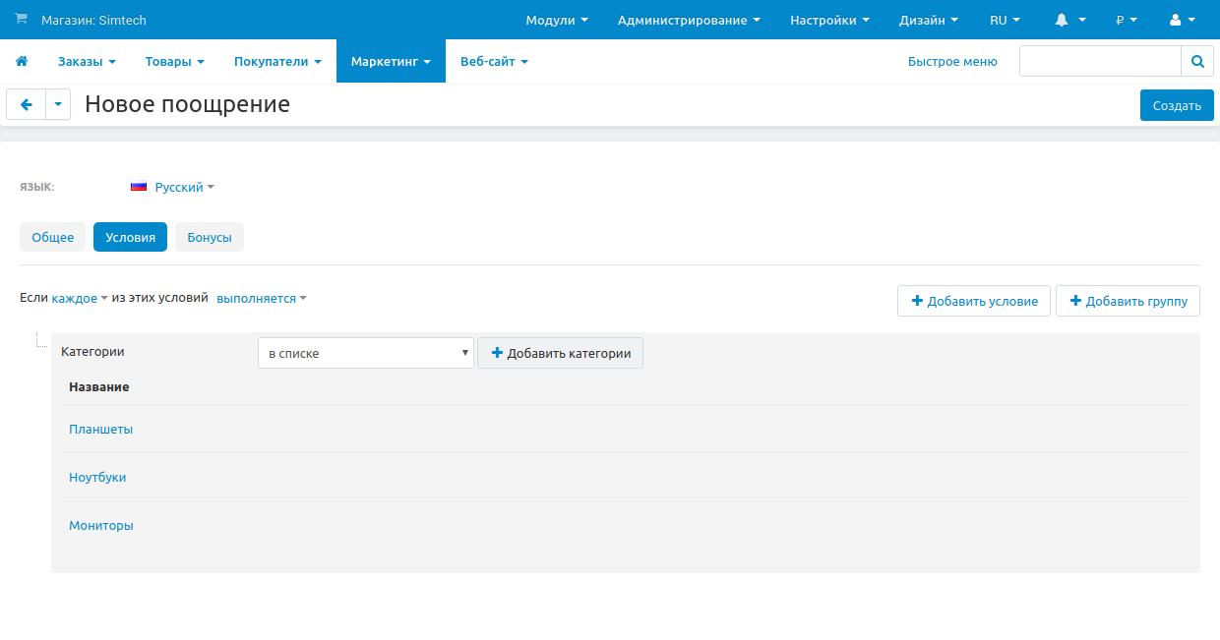Switch to the Бонусы tab
The width and height of the screenshot is (1220, 640).
tap(210, 237)
